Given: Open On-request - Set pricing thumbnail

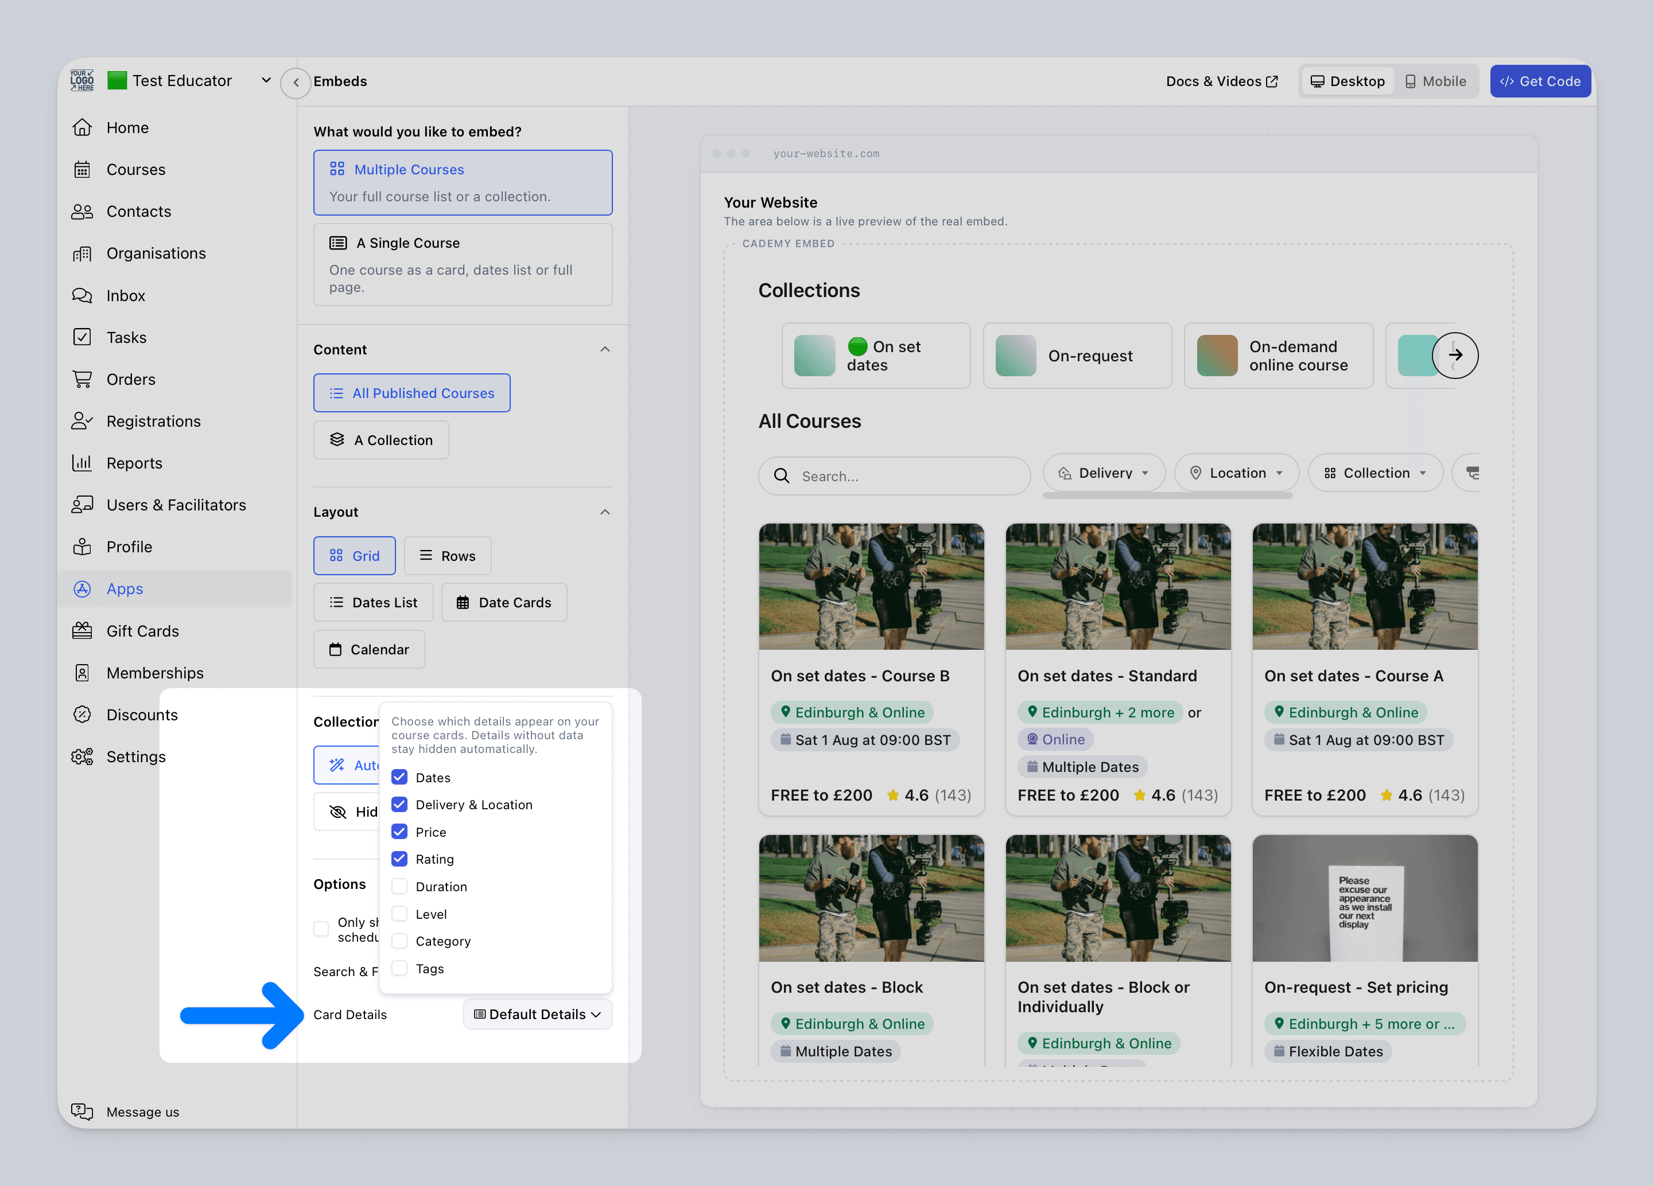Looking at the screenshot, I should click(x=1365, y=898).
